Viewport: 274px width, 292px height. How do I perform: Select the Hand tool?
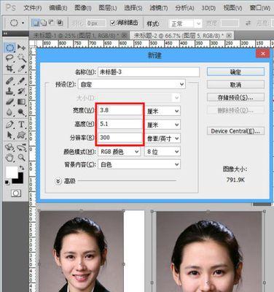coord(9,158)
